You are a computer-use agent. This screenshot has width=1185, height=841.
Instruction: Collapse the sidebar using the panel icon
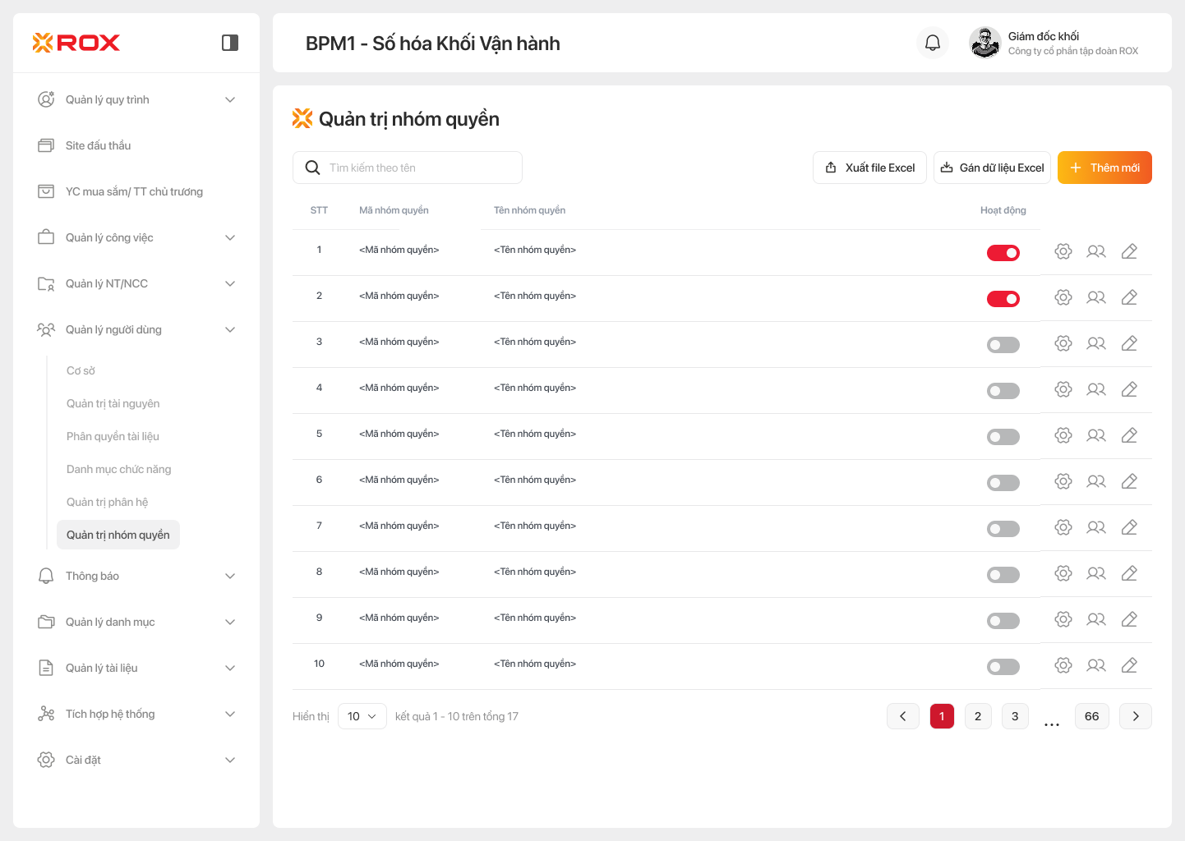(x=230, y=43)
